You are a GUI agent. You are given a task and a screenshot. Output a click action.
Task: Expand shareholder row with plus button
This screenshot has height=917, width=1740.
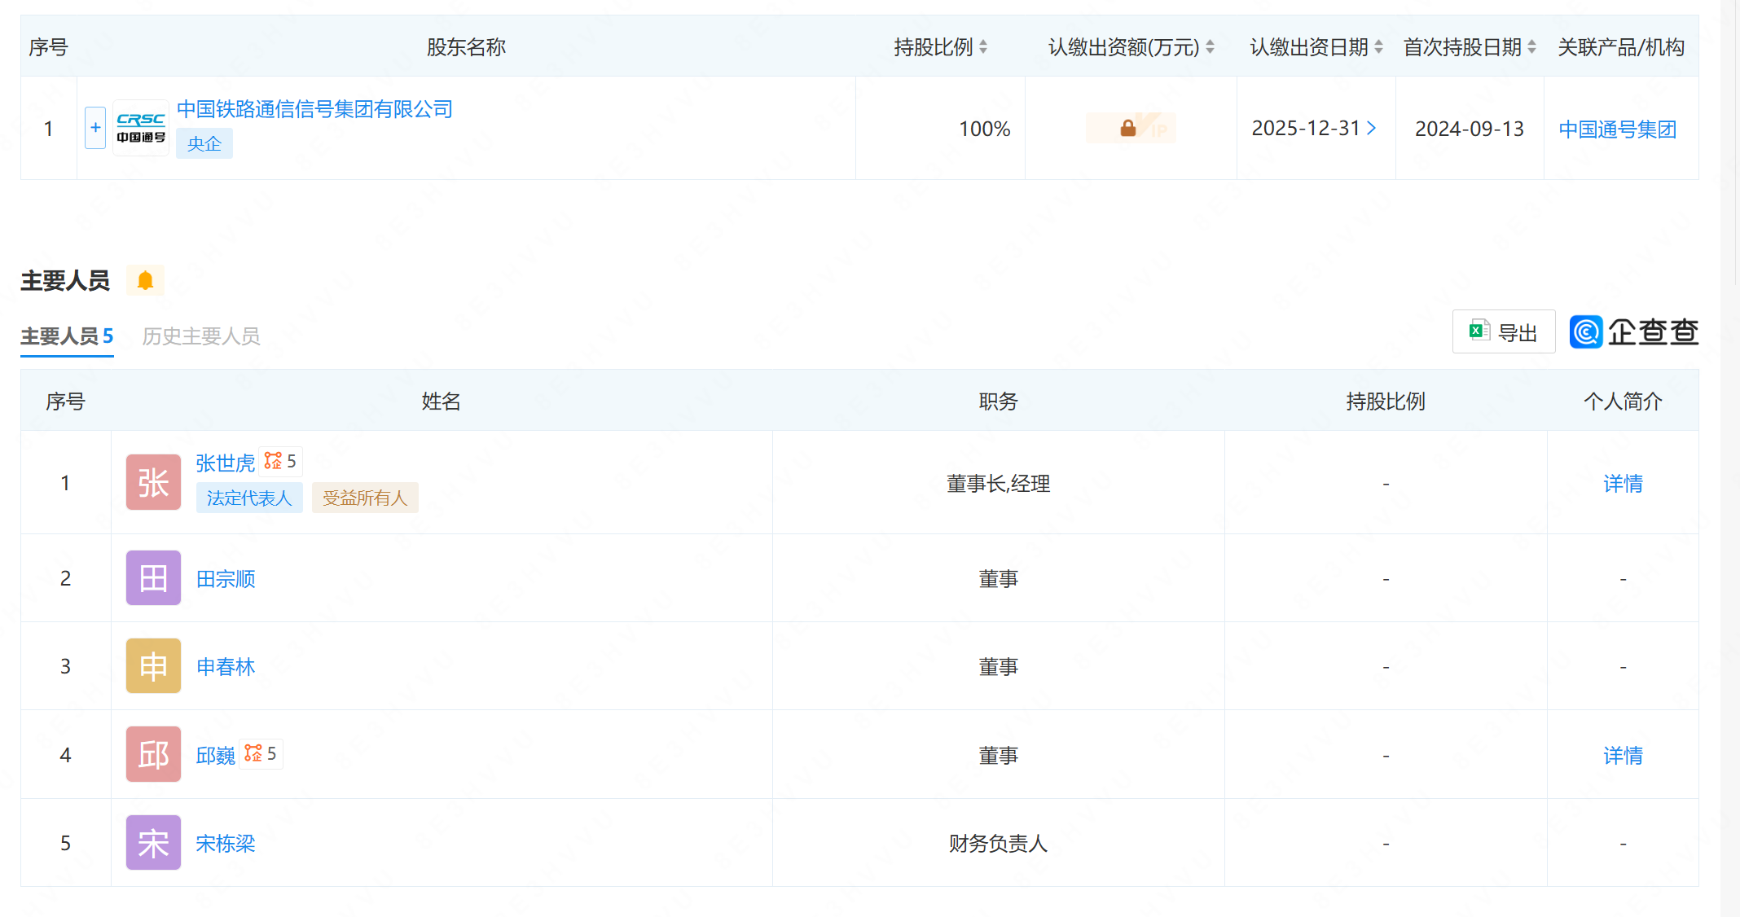click(95, 128)
